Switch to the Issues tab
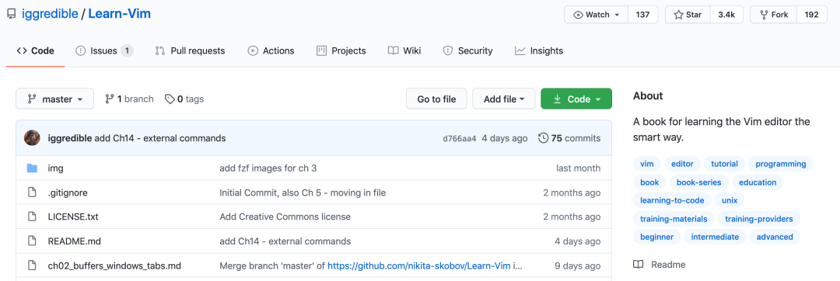 pos(104,50)
